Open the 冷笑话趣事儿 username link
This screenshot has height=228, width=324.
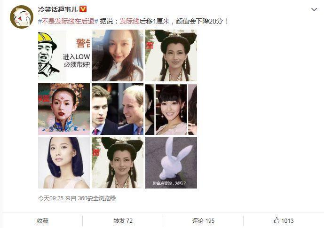click(x=58, y=9)
